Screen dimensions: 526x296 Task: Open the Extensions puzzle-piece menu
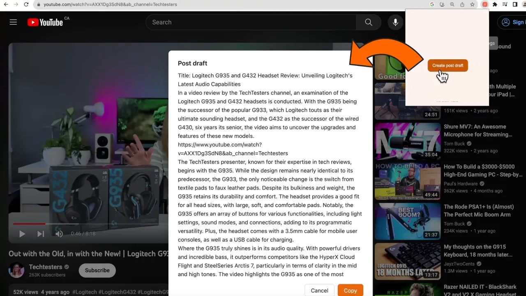pos(495,5)
